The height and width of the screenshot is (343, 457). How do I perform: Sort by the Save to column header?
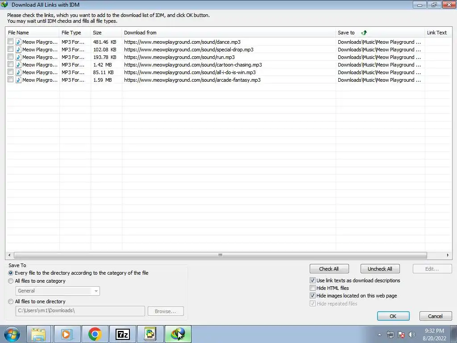pos(380,33)
